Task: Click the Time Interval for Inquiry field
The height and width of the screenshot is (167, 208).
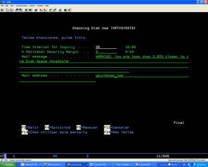Action: 106,47
